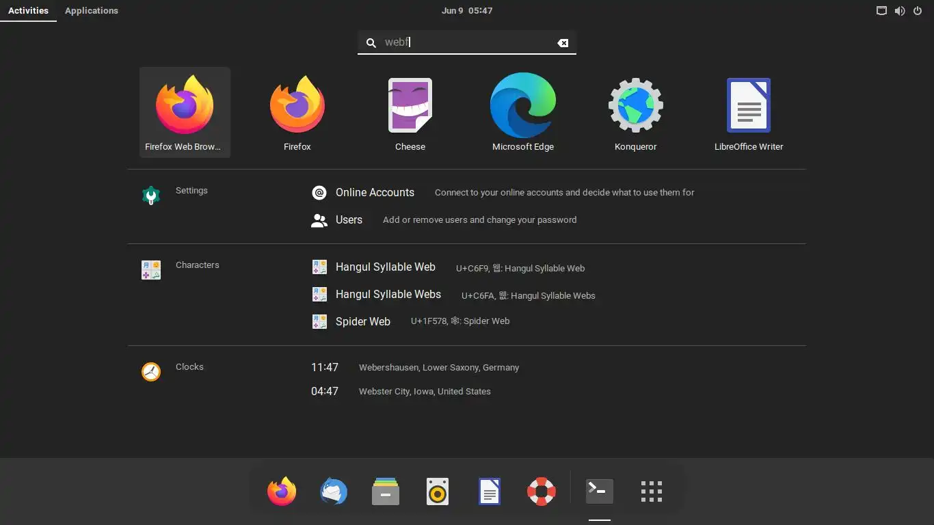
Task: Open LibreOffice Writer from the dock
Action: pyautogui.click(x=490, y=492)
